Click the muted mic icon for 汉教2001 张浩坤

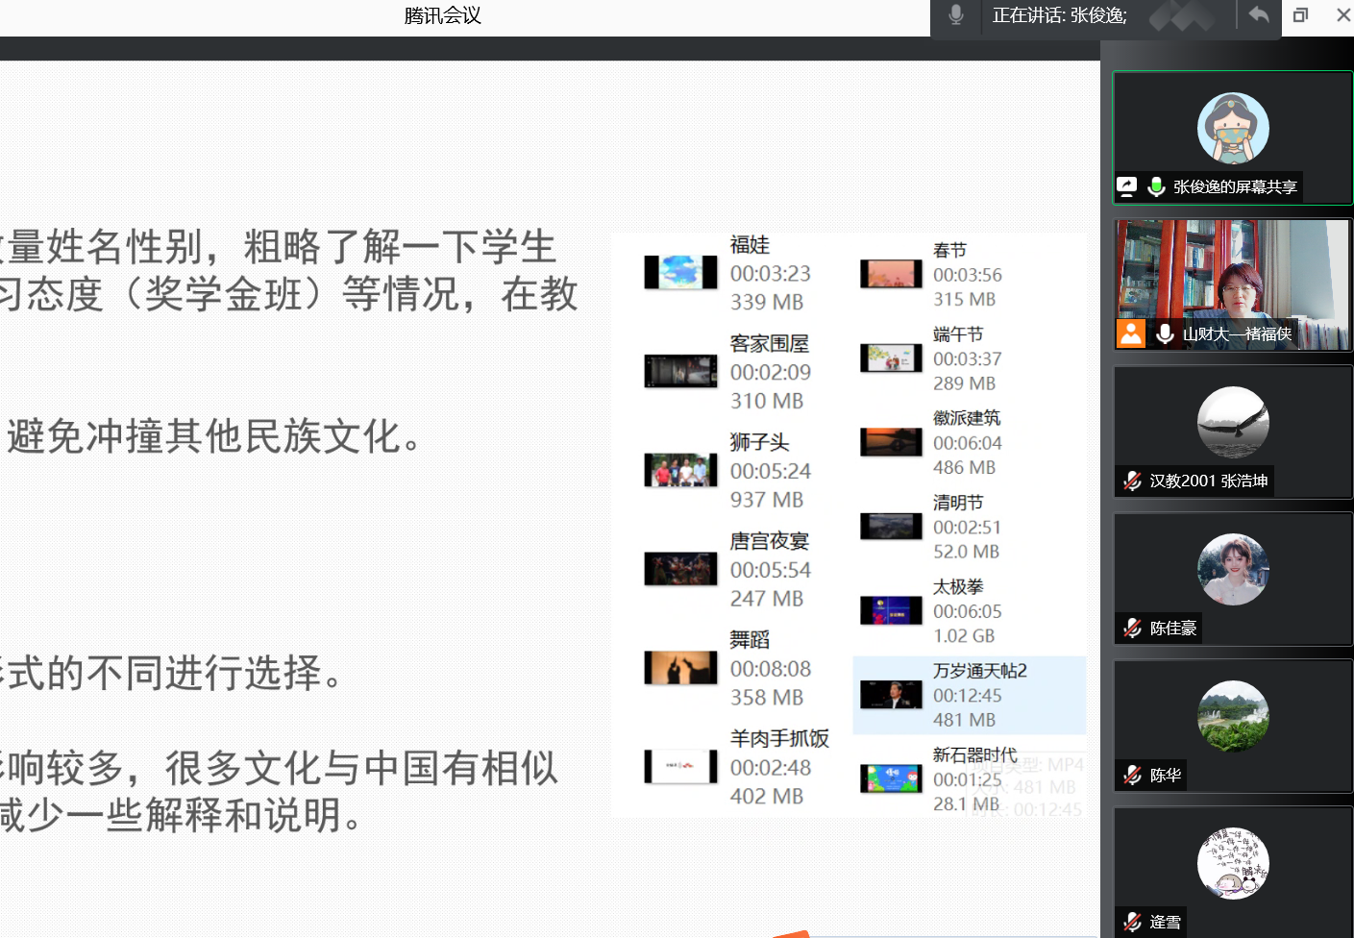(x=1133, y=481)
